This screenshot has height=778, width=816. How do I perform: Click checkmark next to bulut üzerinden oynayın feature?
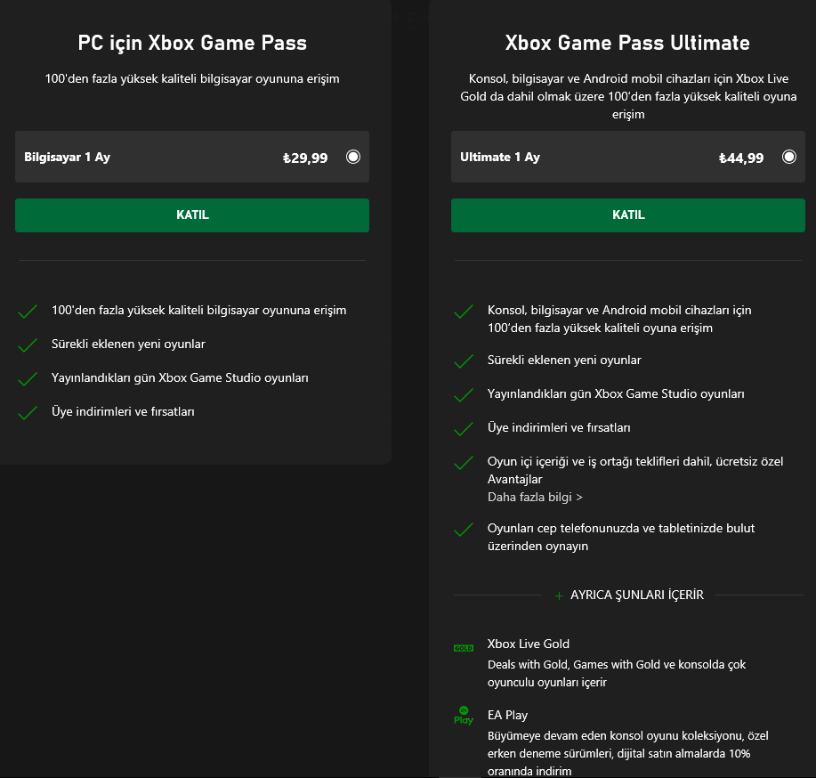464,530
